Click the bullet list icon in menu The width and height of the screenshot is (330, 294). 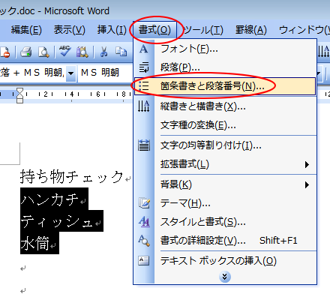point(144,86)
